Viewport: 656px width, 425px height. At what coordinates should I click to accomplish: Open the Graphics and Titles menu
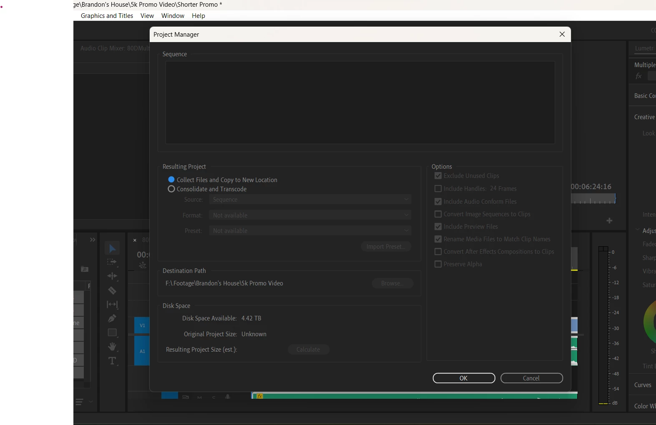point(107,16)
